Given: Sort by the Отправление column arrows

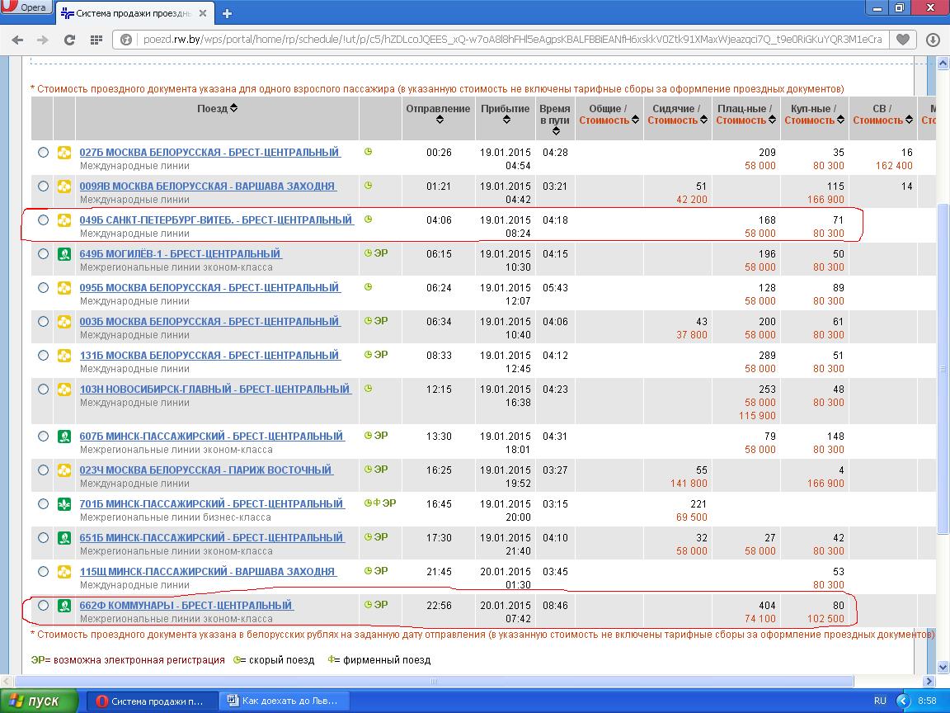Looking at the screenshot, I should click(440, 120).
